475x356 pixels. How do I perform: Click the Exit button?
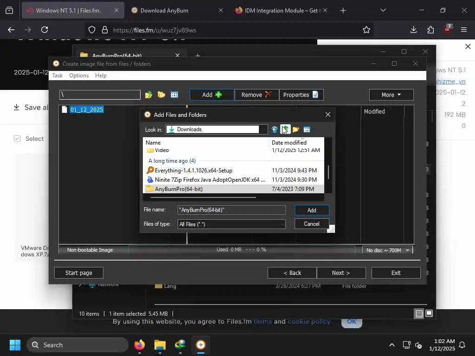[x=396, y=273]
